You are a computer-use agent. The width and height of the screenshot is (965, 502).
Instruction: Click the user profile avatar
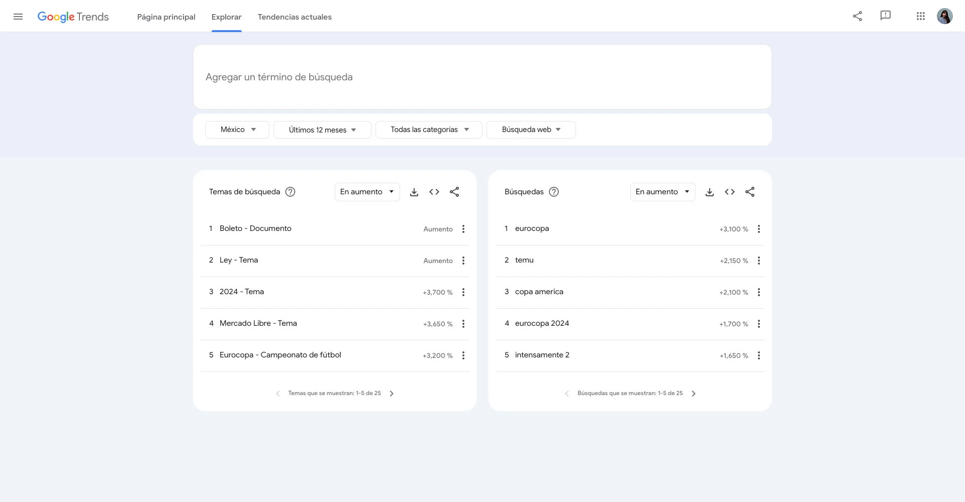(x=945, y=16)
